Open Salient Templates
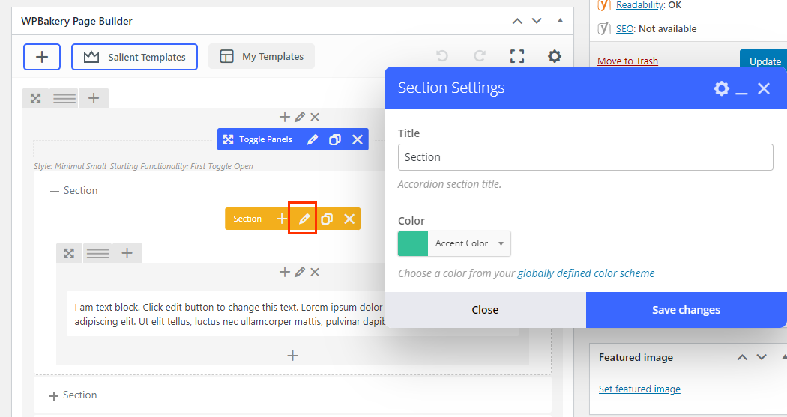Viewport: 787px width, 417px height. (134, 57)
